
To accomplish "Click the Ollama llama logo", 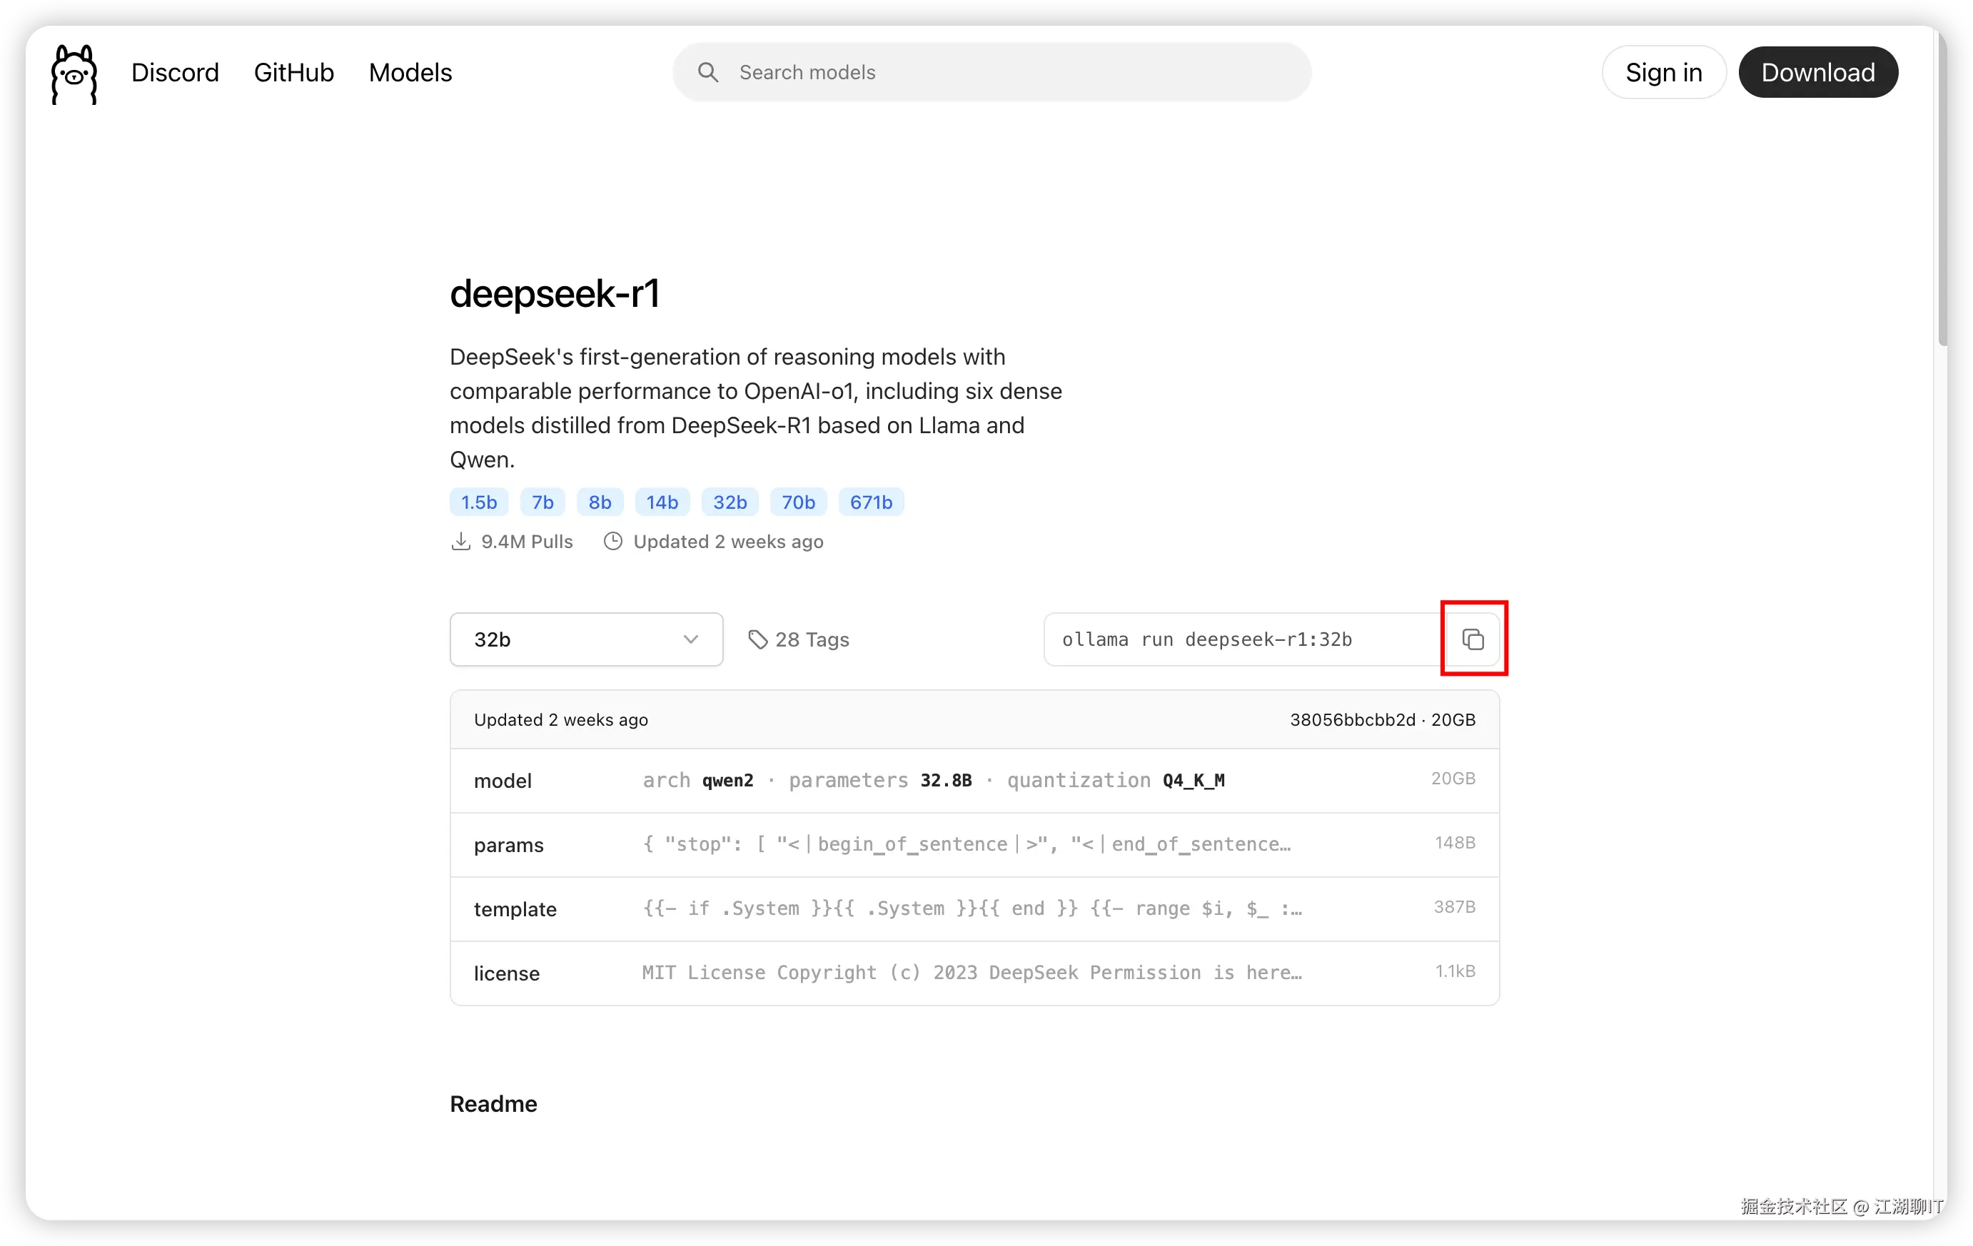I will pos(74,74).
